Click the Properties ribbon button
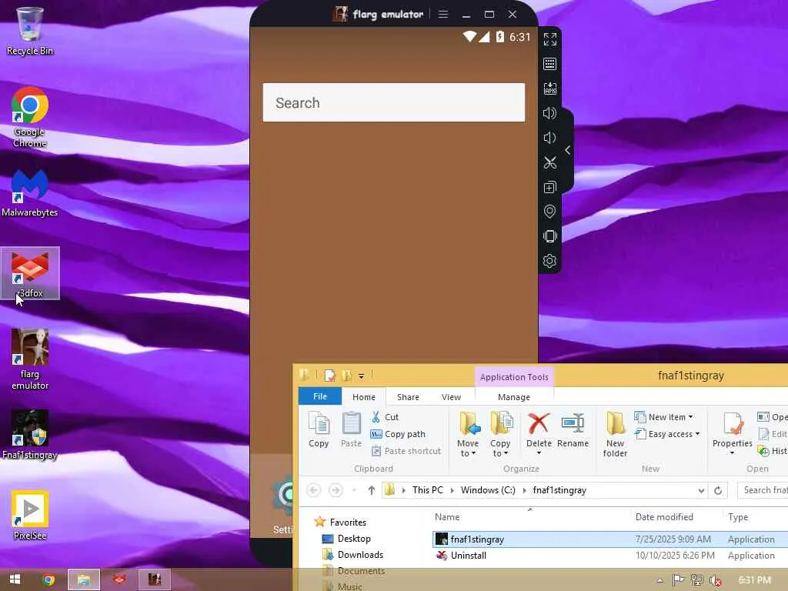788x591 pixels. (733, 433)
